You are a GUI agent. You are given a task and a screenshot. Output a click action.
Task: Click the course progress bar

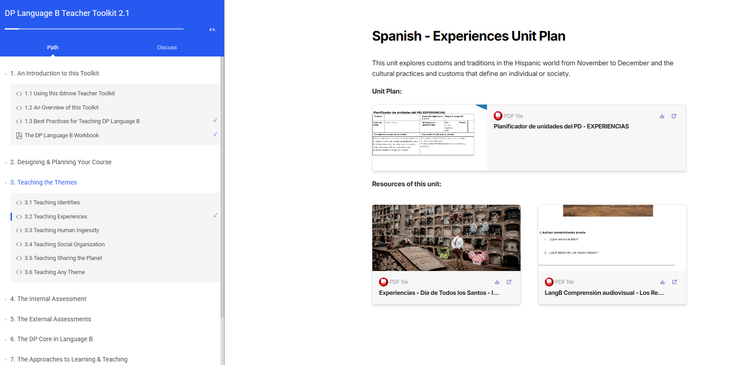pyautogui.click(x=94, y=29)
